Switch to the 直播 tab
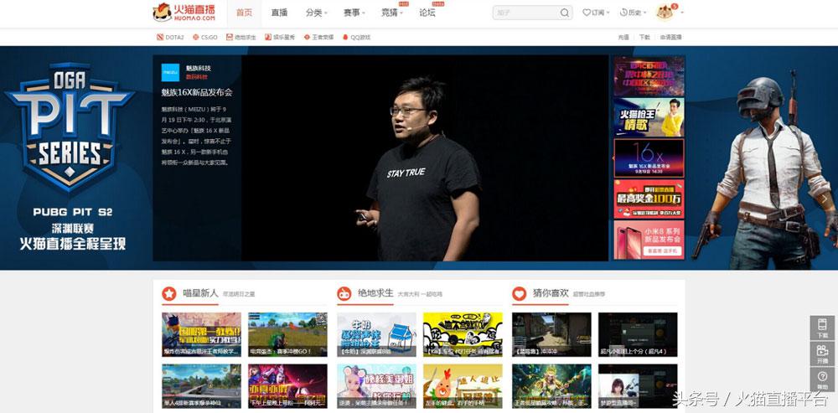Screen dimensions: 838x413 pos(279,13)
